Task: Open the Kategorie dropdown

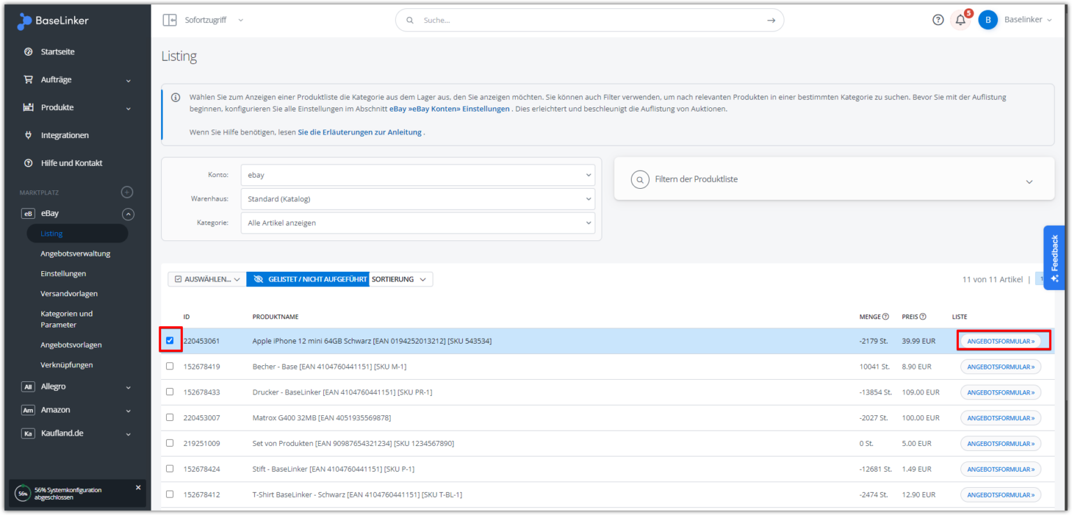Action: (x=417, y=223)
